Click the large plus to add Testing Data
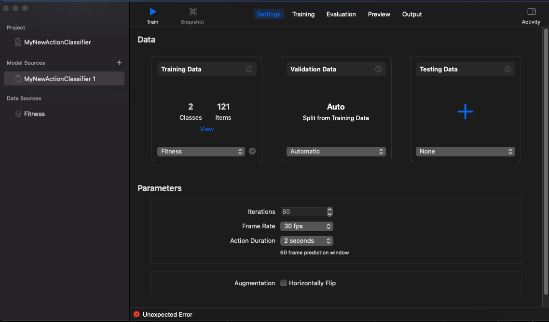Screen dimensions: 549x322 (465, 112)
